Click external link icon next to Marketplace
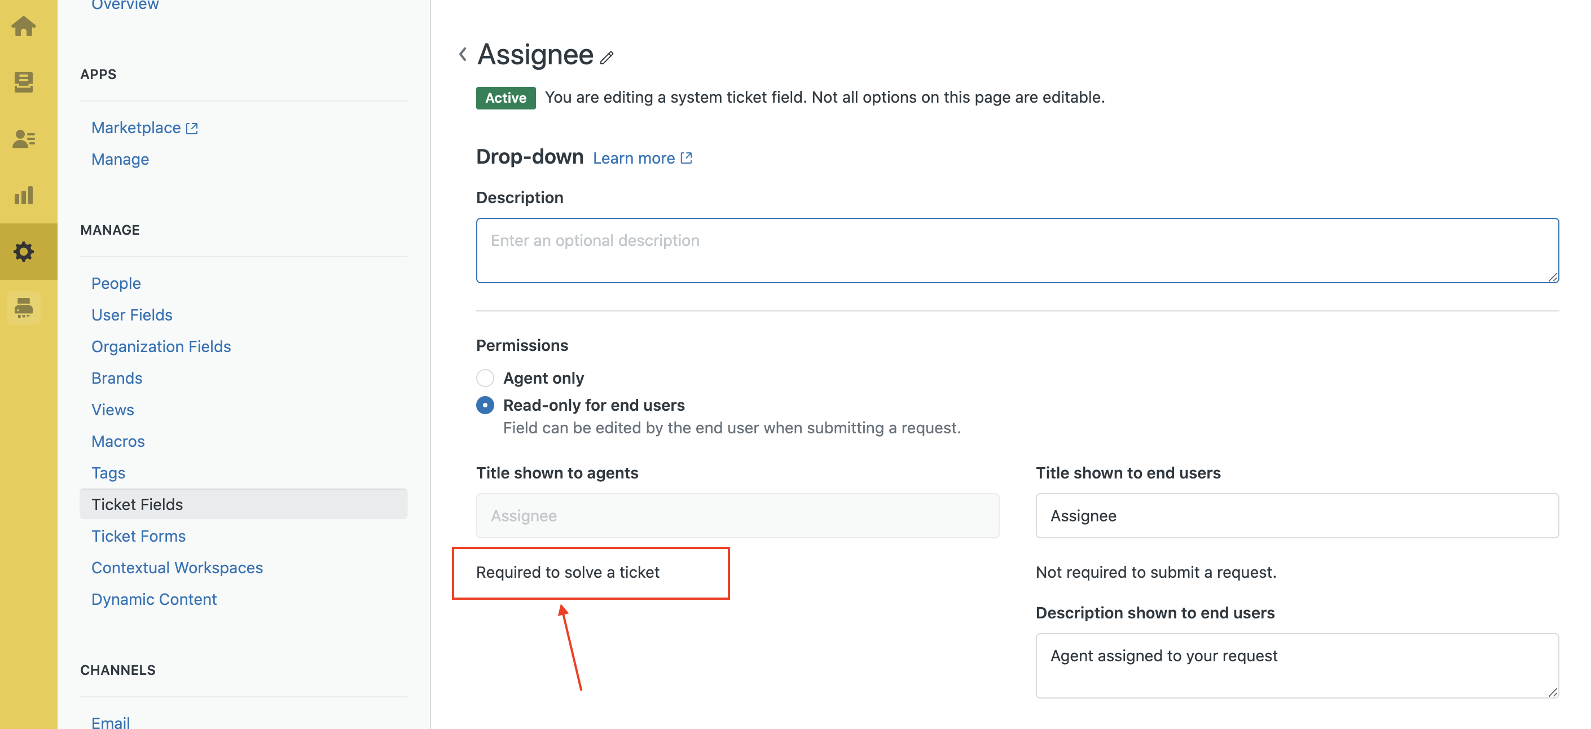 192,129
